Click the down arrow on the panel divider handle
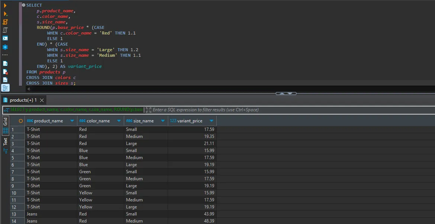435x224 pixels. tap(290, 93)
